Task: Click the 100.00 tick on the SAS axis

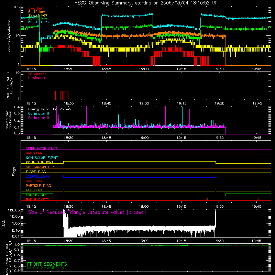Action: coord(14,210)
